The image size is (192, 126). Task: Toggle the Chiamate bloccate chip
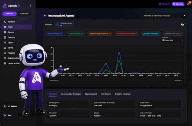pyautogui.click(x=173, y=34)
